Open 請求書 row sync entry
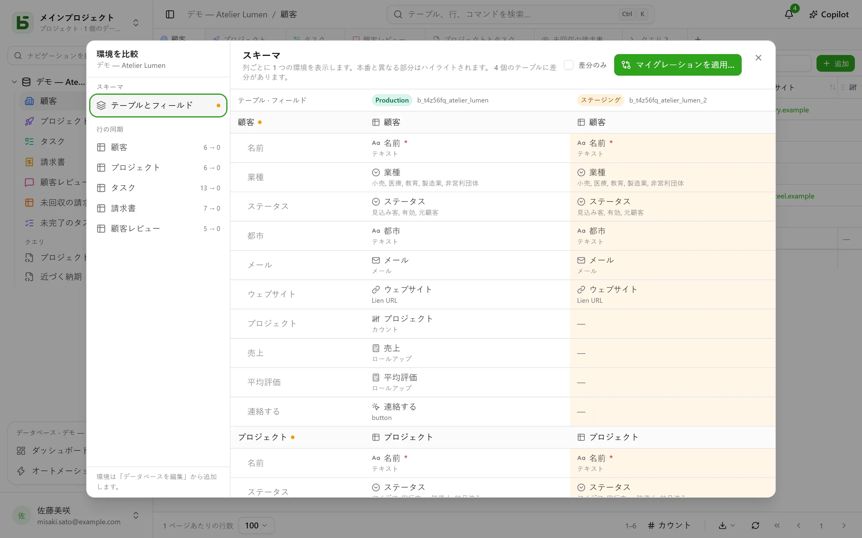Image resolution: width=862 pixels, height=538 pixels. (159, 208)
